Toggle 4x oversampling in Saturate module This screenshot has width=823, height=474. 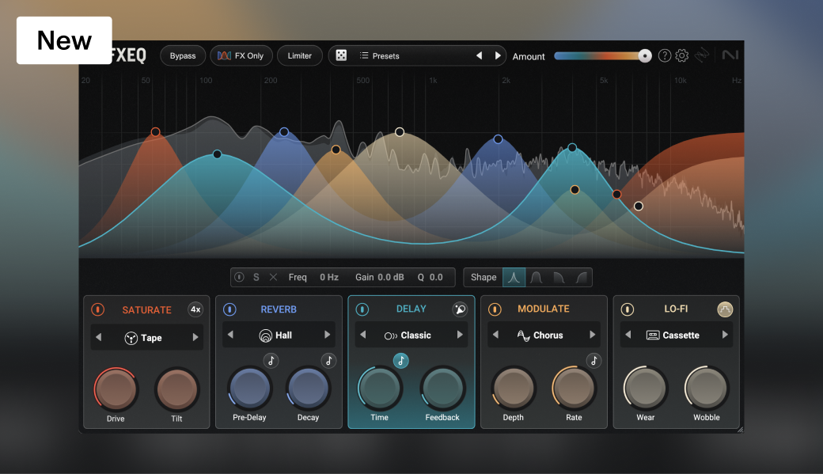pyautogui.click(x=195, y=309)
